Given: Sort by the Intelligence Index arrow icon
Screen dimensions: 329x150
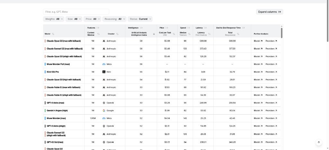Looking at the screenshot, I should coord(154,34).
